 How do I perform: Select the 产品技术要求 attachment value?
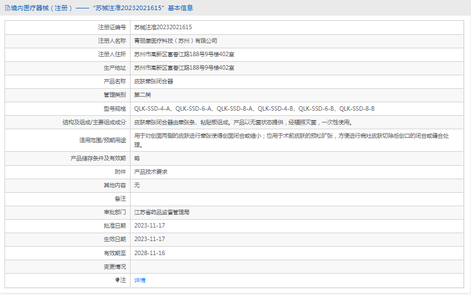click(x=150, y=172)
